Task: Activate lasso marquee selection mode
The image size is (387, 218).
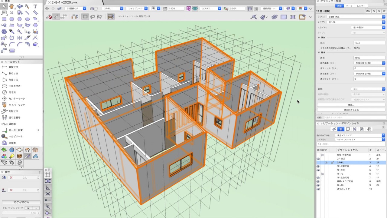Action: tap(93, 17)
